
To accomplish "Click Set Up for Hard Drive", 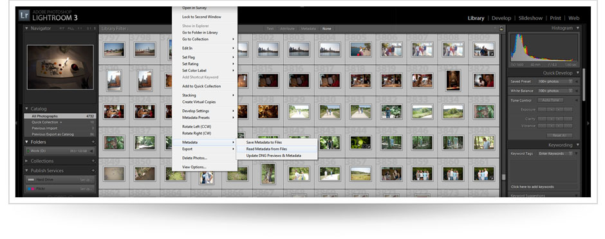I will pyautogui.click(x=86, y=180).
